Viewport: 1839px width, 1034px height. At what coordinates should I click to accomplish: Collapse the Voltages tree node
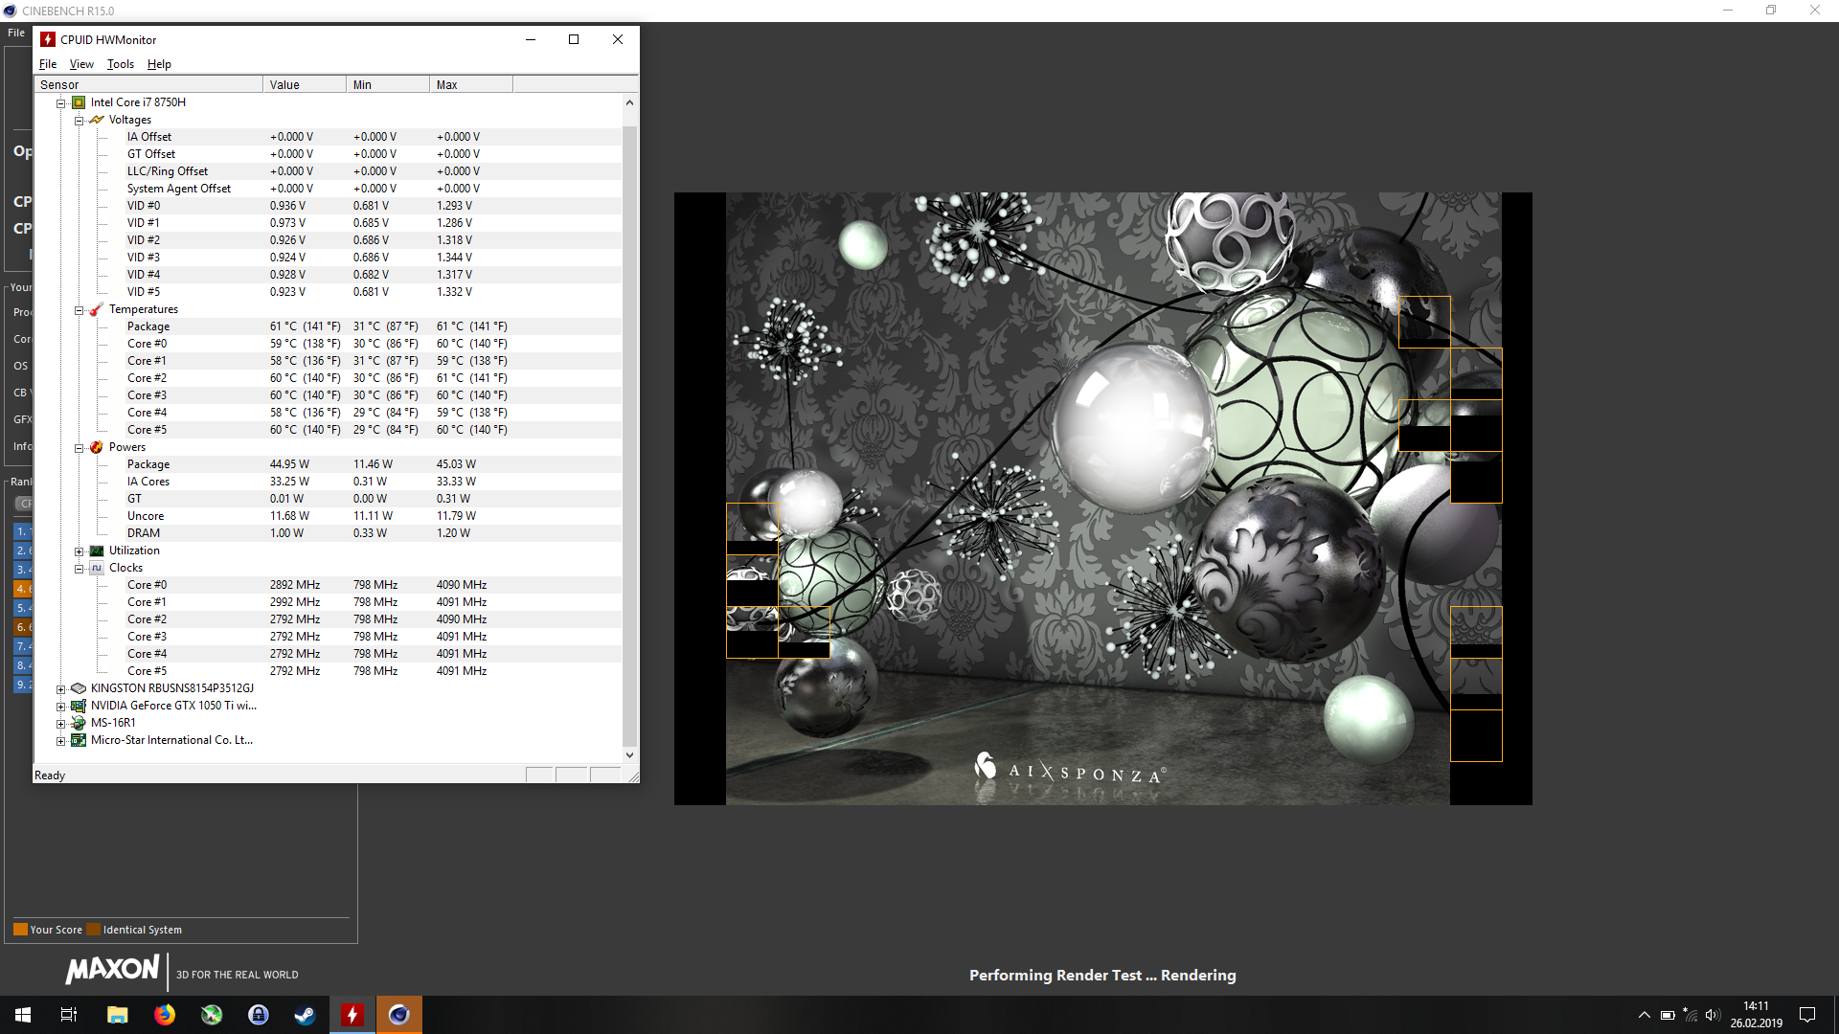(79, 121)
